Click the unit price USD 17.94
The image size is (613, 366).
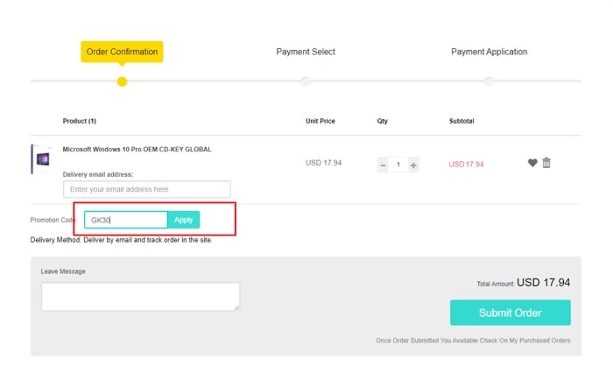tap(324, 163)
